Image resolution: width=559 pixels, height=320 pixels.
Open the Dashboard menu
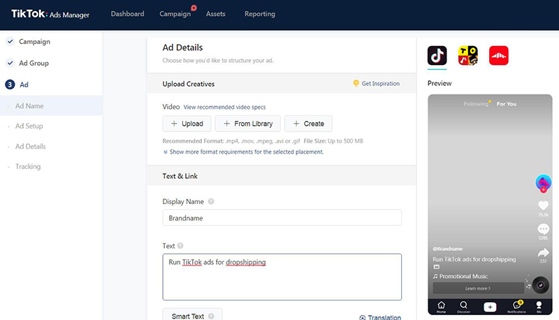click(127, 14)
